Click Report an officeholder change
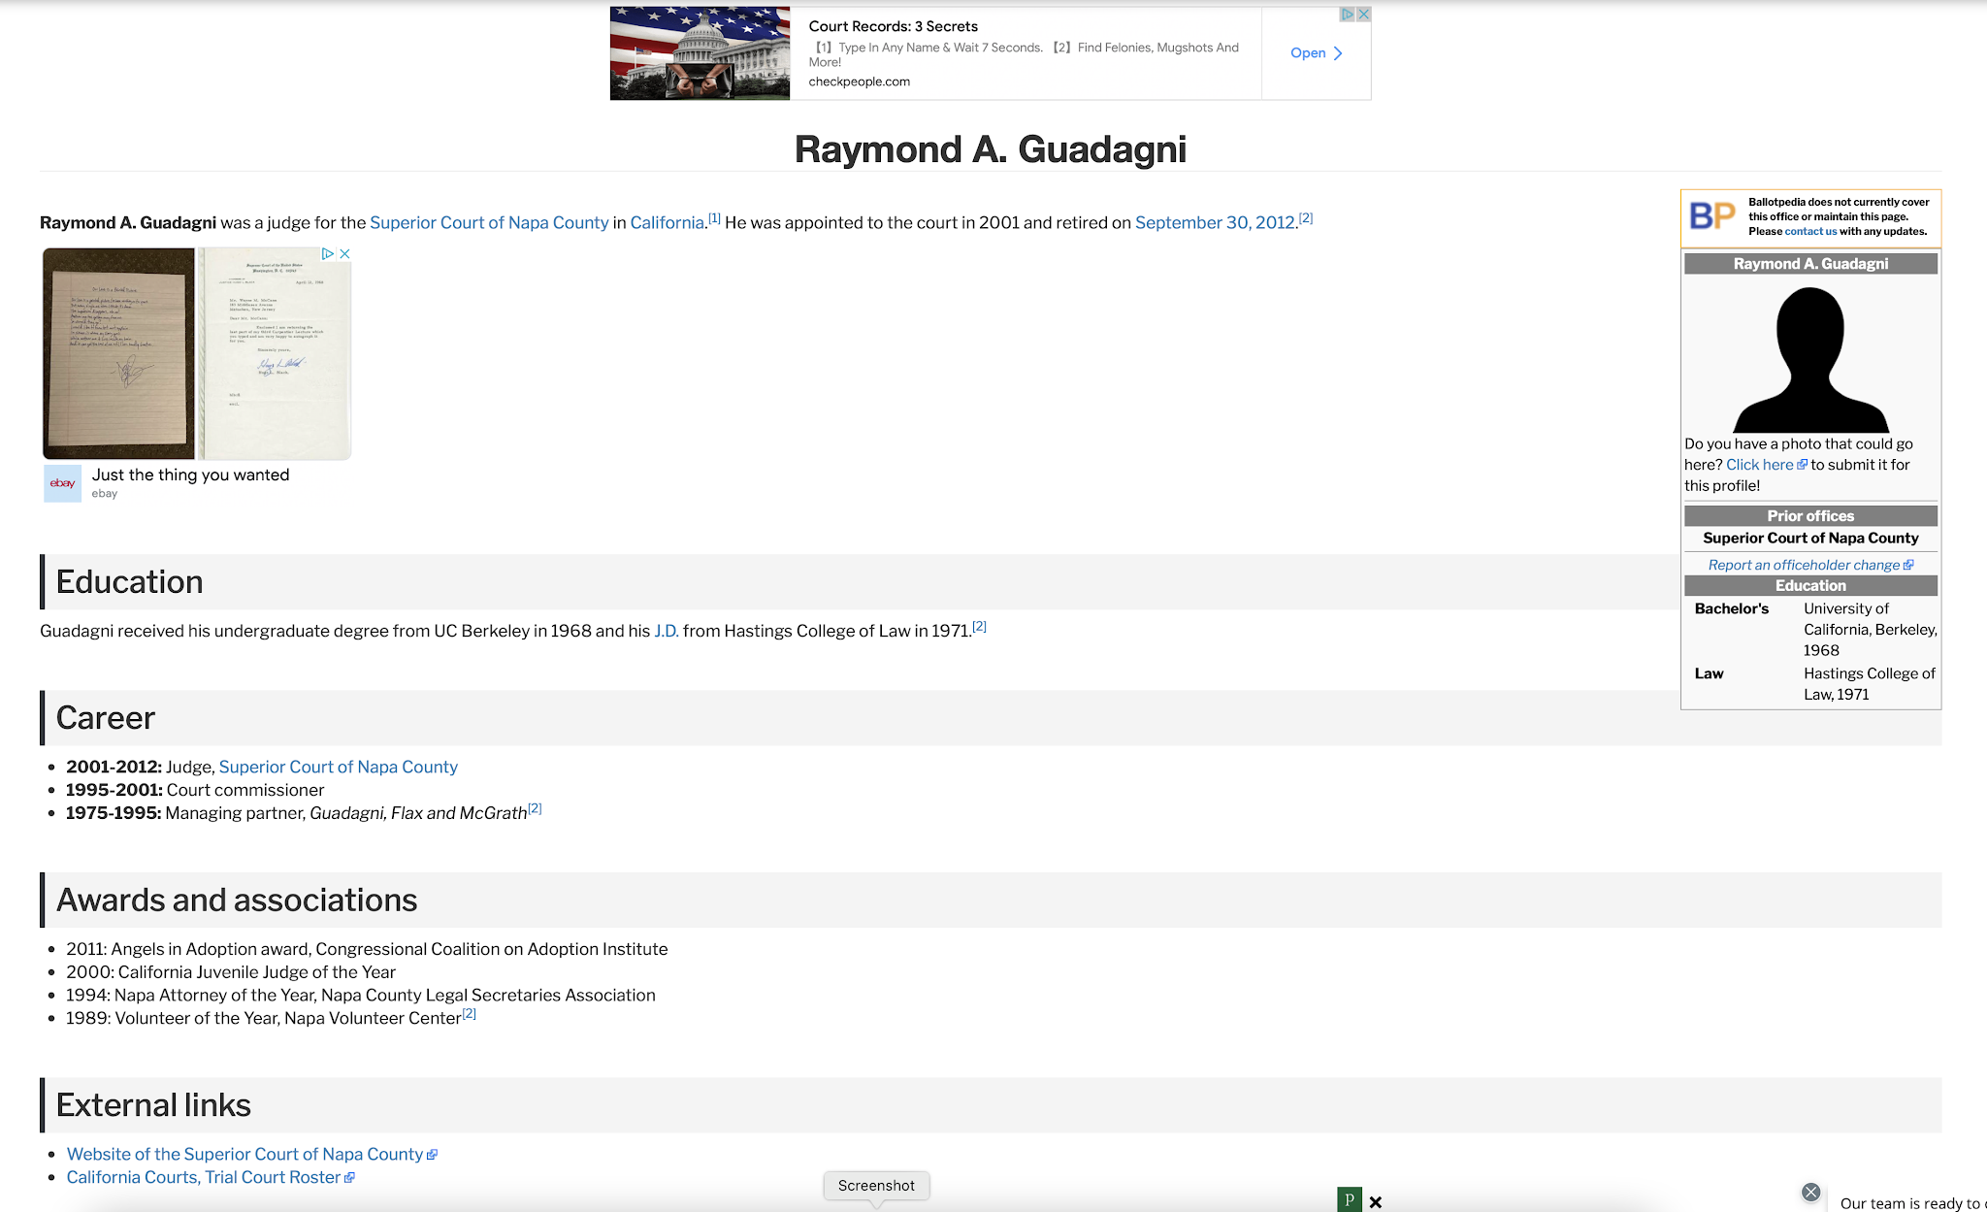The width and height of the screenshot is (1987, 1212). pos(1804,565)
